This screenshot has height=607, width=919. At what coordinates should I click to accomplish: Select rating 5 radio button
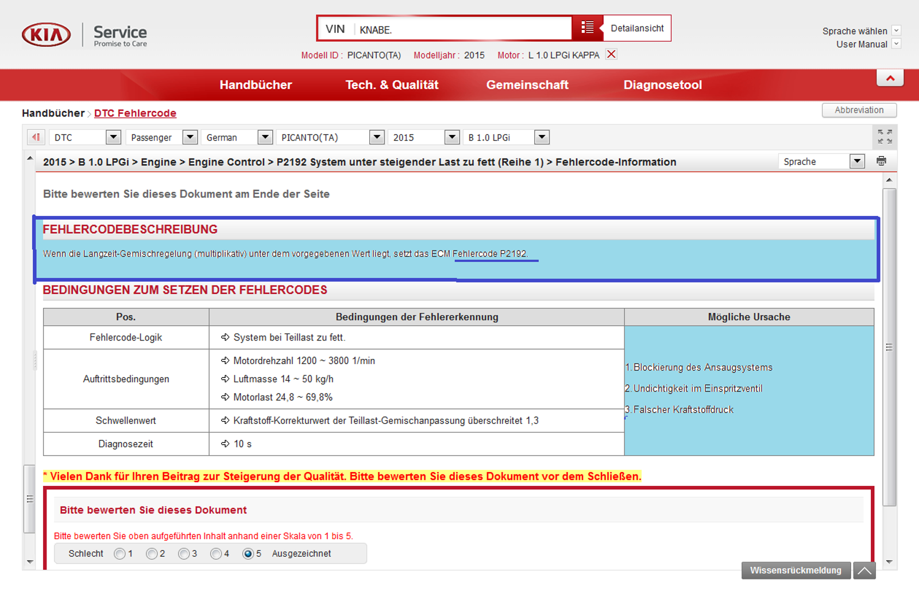(x=248, y=554)
